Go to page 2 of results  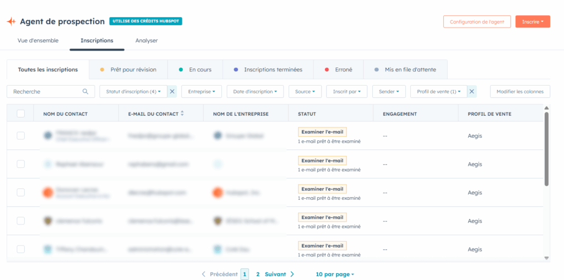coord(258,275)
